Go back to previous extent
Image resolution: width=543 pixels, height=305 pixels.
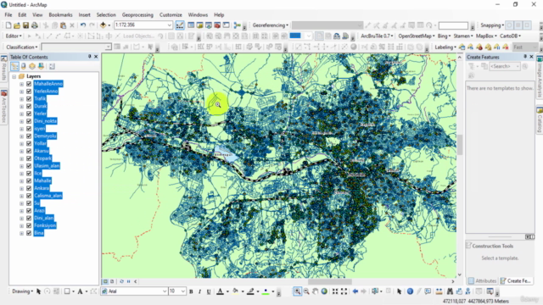[355, 291]
